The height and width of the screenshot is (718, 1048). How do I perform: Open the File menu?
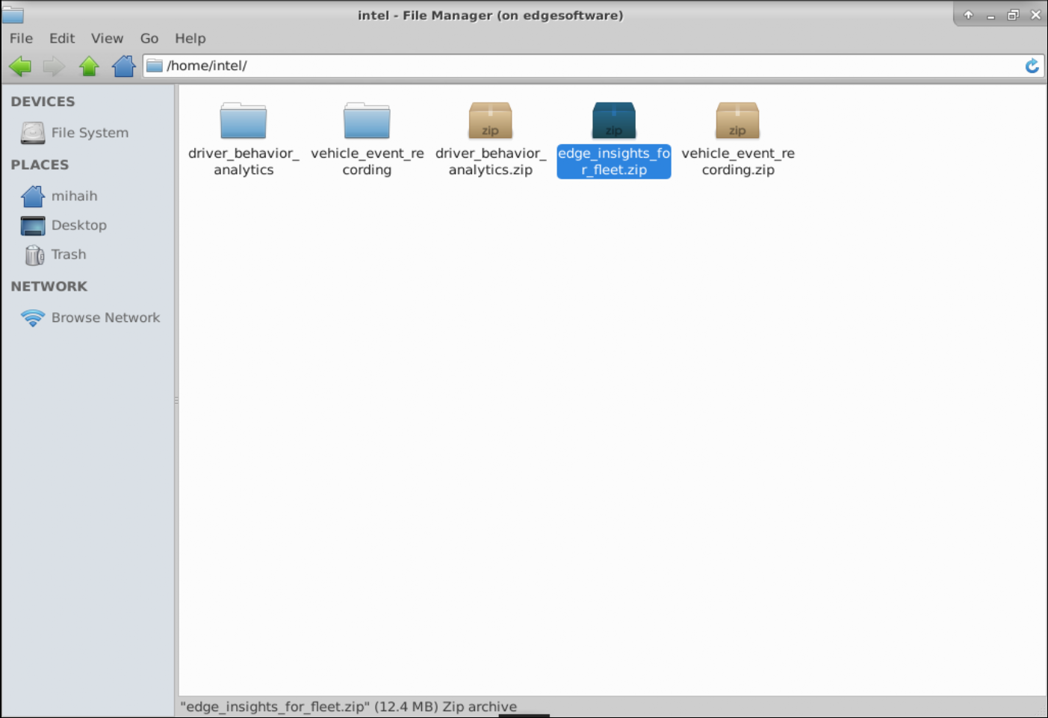[x=21, y=38]
